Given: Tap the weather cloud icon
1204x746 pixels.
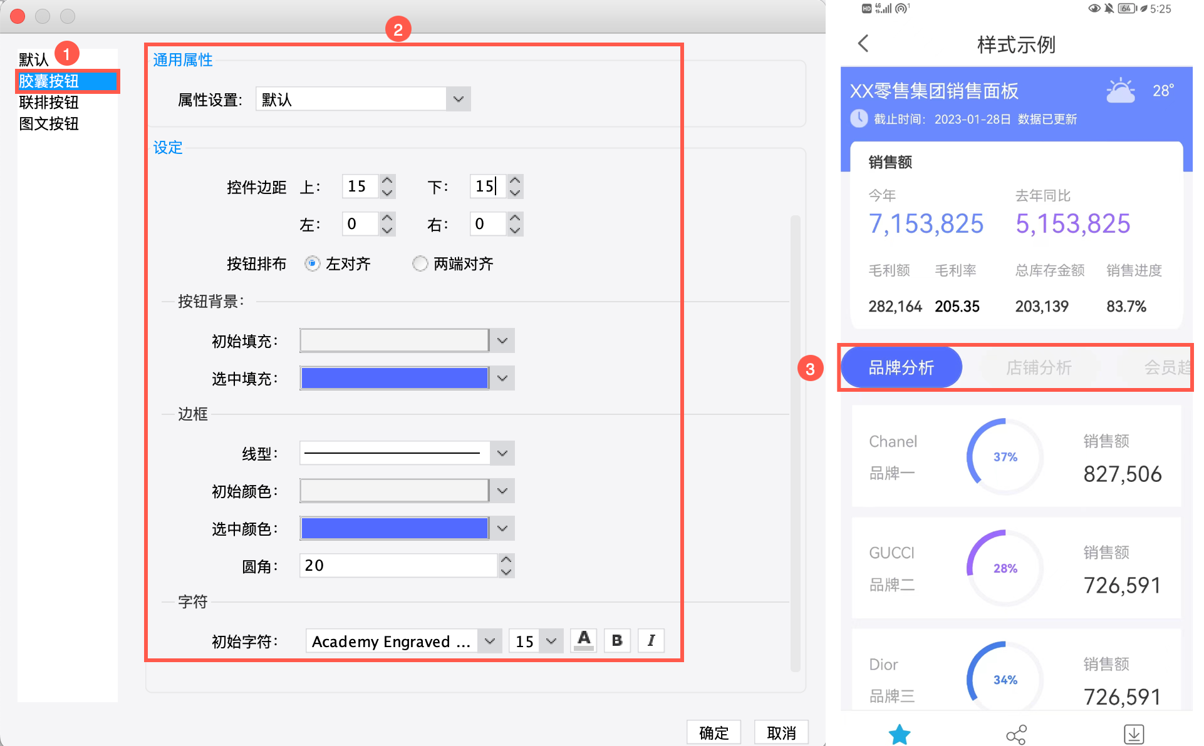Looking at the screenshot, I should (x=1120, y=91).
